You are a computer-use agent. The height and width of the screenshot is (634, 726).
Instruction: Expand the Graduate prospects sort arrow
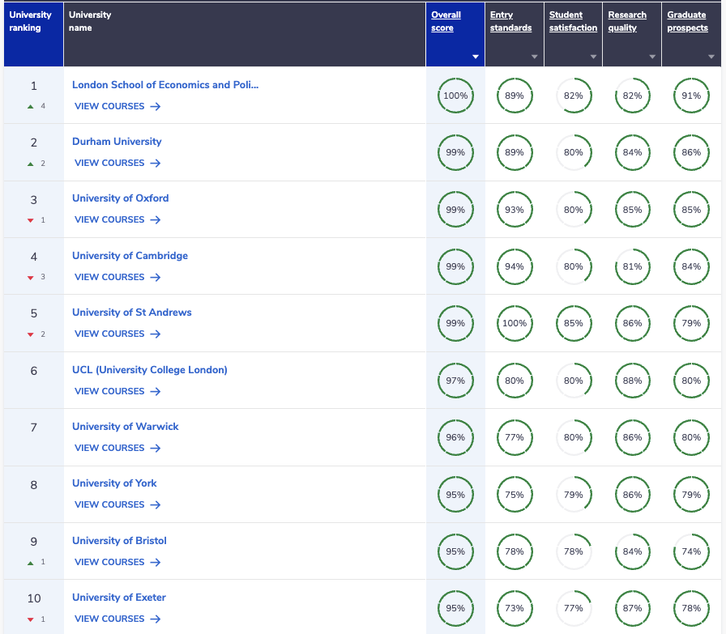(x=711, y=57)
